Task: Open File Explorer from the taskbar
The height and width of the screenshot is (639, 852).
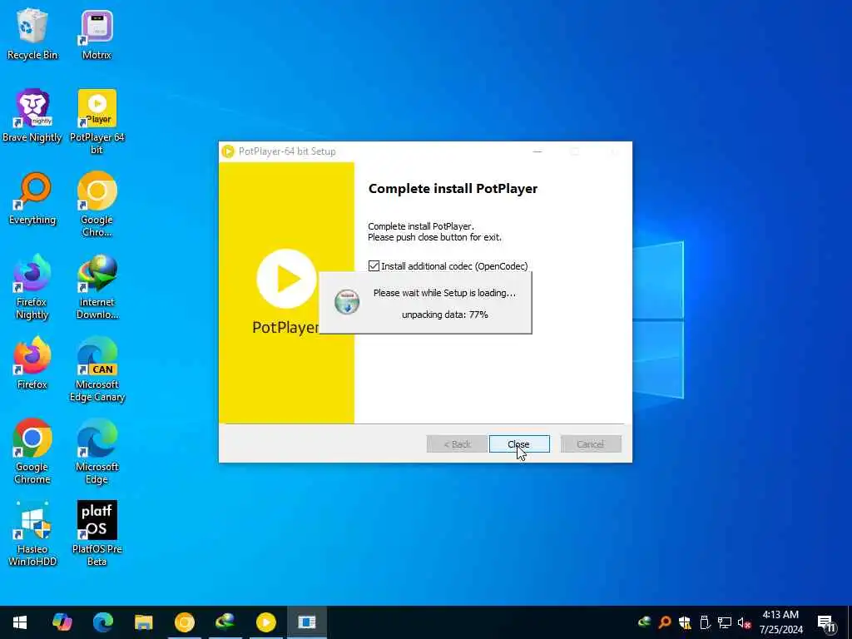Action: (143, 622)
